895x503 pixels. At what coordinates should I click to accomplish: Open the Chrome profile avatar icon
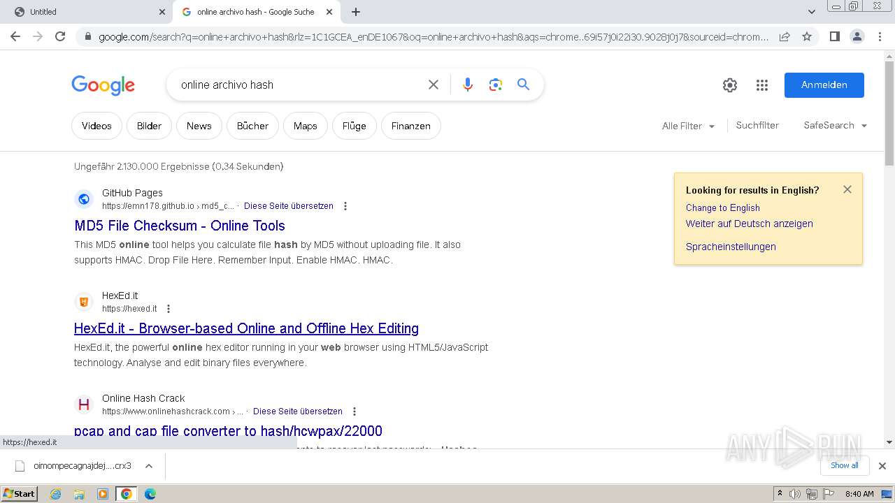(x=857, y=36)
